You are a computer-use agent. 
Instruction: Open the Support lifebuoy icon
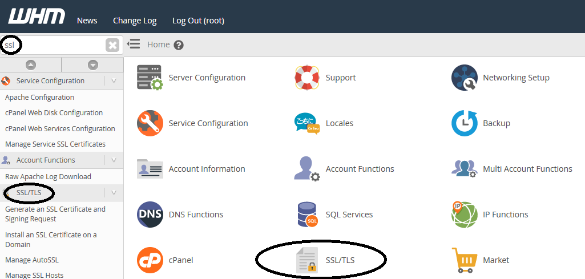click(x=307, y=78)
